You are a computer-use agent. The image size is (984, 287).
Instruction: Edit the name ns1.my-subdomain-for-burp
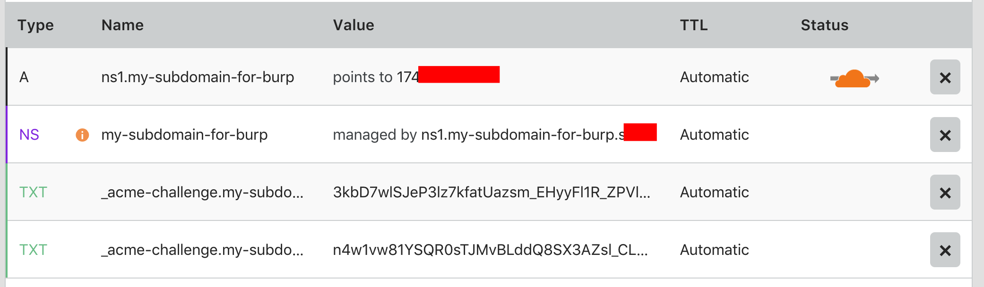(x=198, y=77)
